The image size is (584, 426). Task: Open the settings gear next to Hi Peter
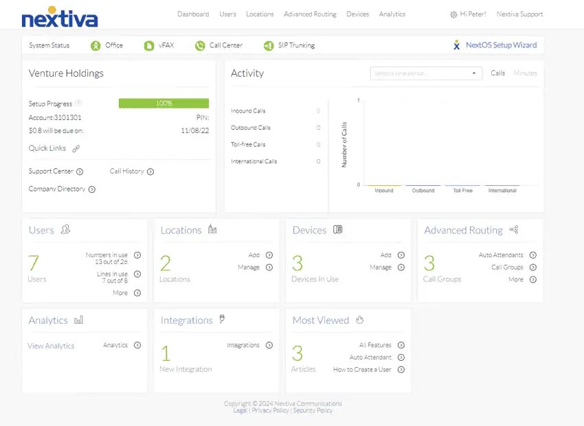point(453,14)
